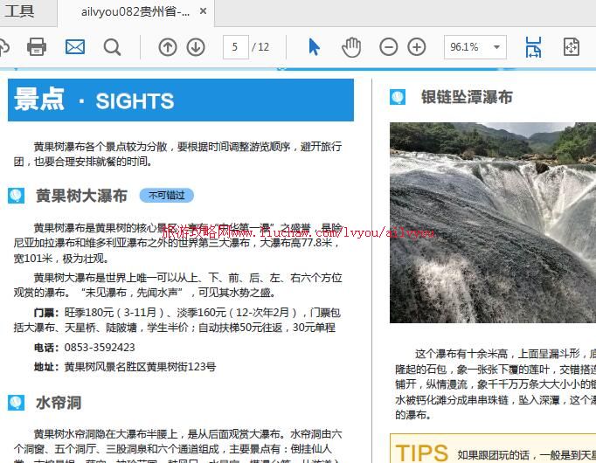Activate the hand pan tool
The width and height of the screenshot is (596, 463).
click(351, 47)
